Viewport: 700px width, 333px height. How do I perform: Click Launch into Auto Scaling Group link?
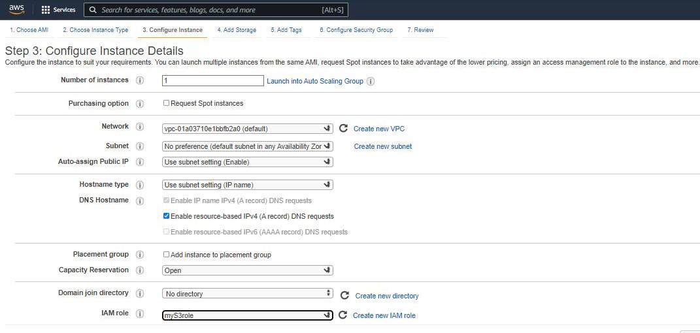[x=316, y=81]
